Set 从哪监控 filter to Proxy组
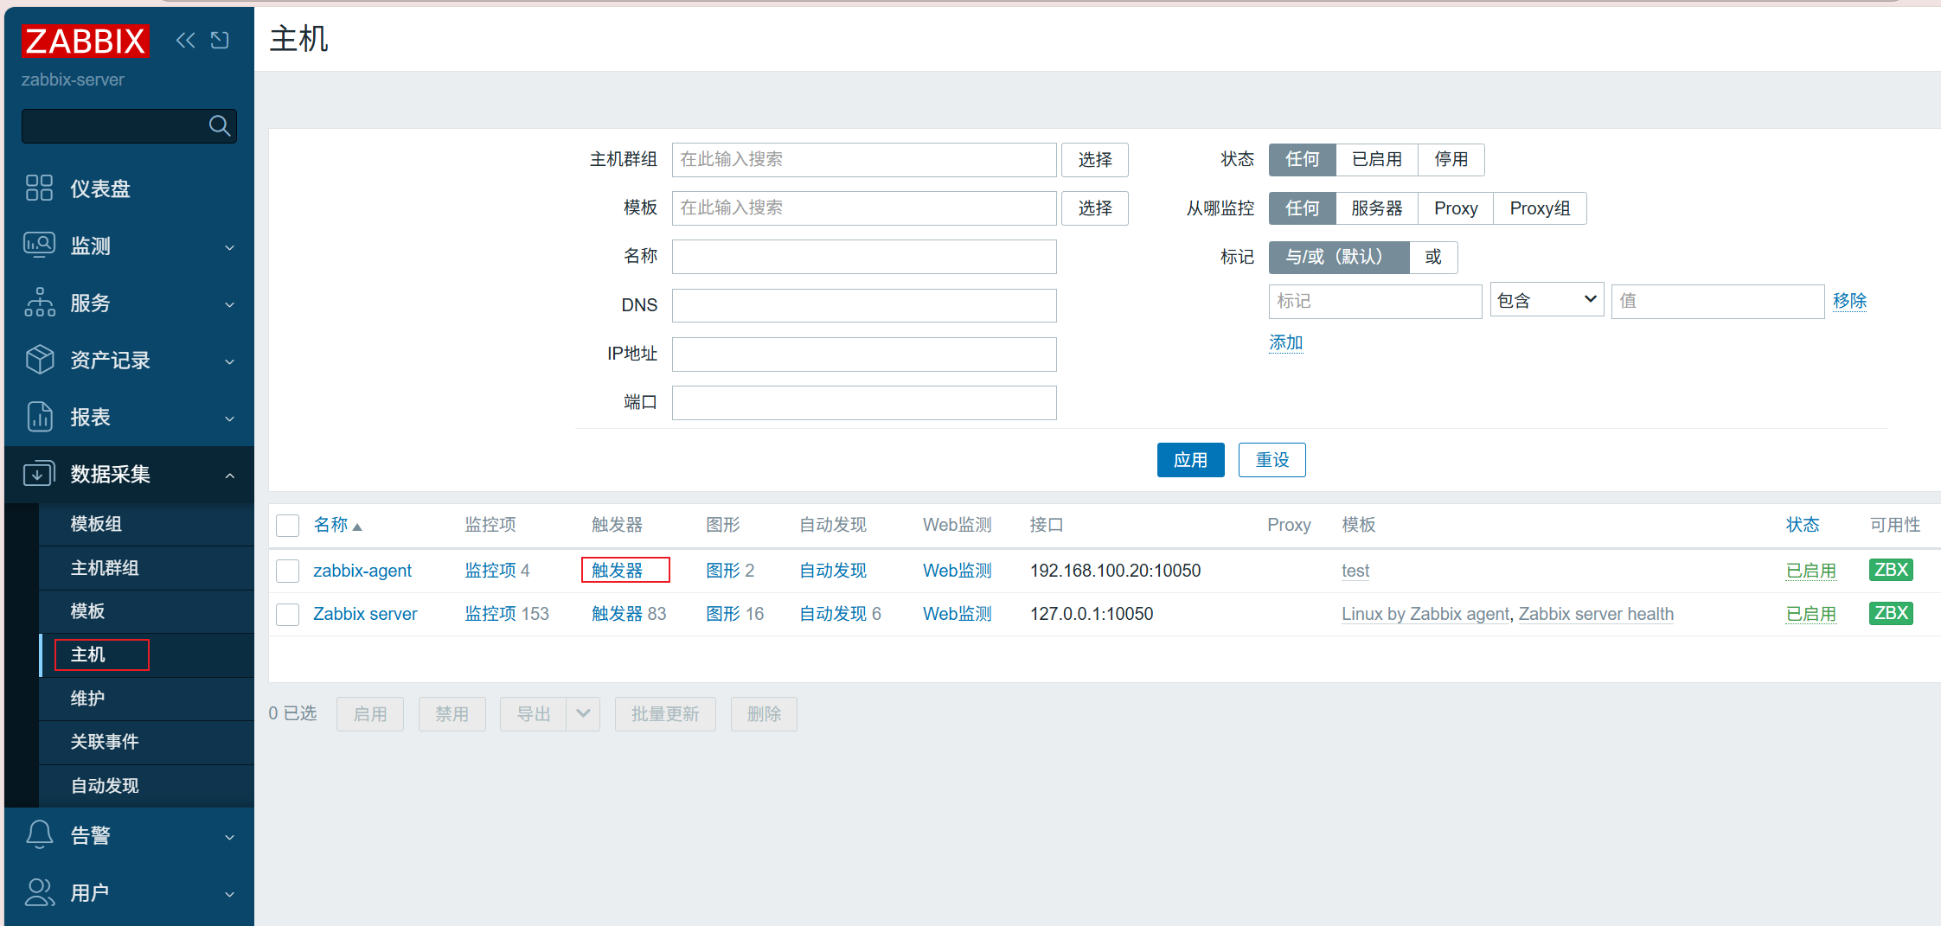This screenshot has width=1941, height=926. 1540,208
